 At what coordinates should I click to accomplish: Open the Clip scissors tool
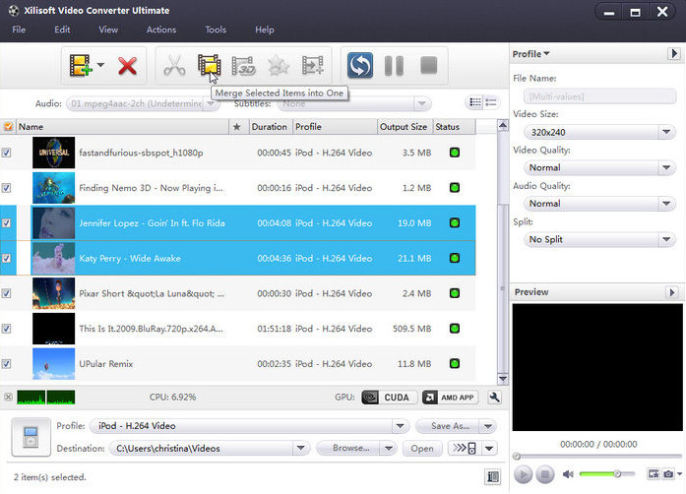click(174, 66)
